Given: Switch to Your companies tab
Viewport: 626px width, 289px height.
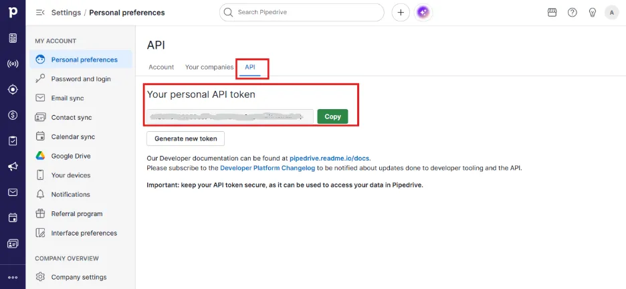Looking at the screenshot, I should [209, 67].
